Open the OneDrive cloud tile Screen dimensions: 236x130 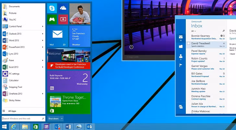click(x=63, y=8)
